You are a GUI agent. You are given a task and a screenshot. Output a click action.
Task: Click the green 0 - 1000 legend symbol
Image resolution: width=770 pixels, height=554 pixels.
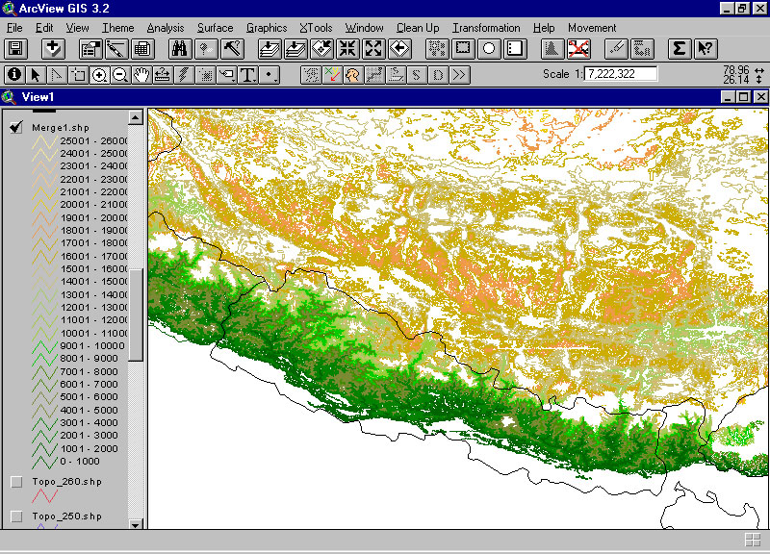tap(44, 462)
